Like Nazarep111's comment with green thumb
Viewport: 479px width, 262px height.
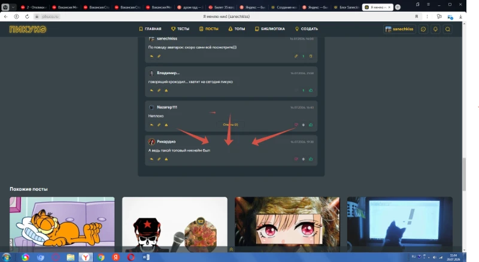click(311, 125)
